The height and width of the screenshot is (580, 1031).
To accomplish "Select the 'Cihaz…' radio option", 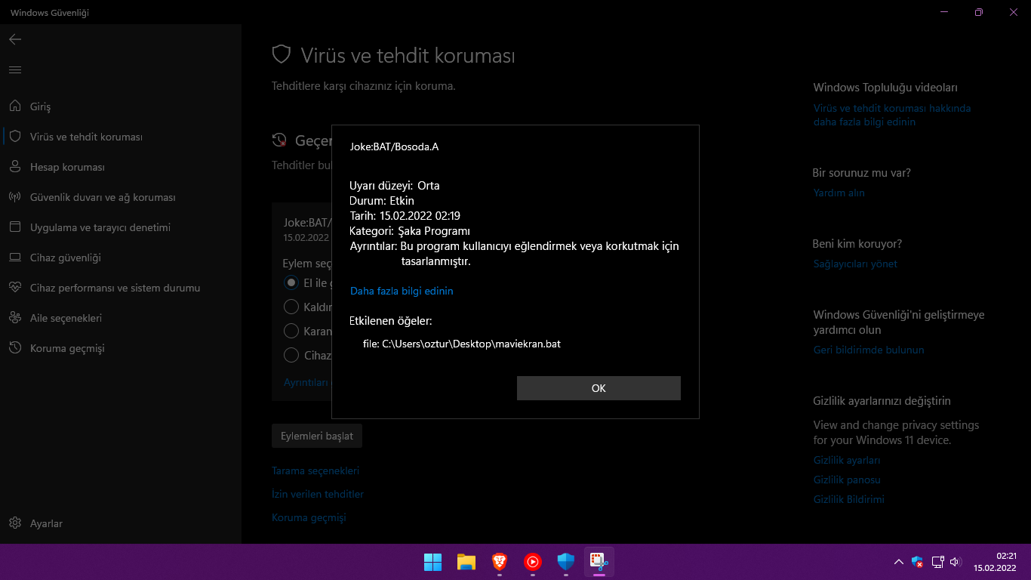I will 291,355.
